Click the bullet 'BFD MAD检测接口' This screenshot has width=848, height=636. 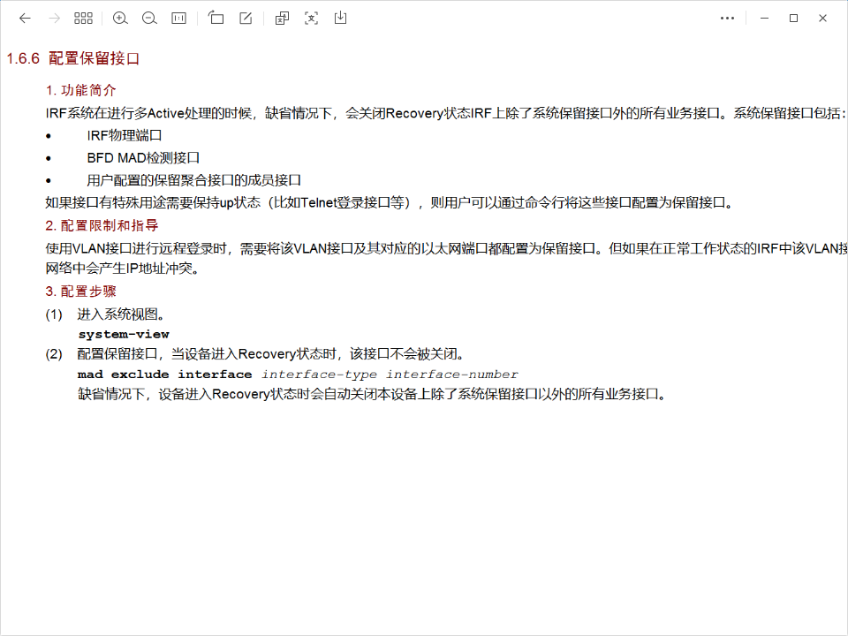tap(143, 158)
